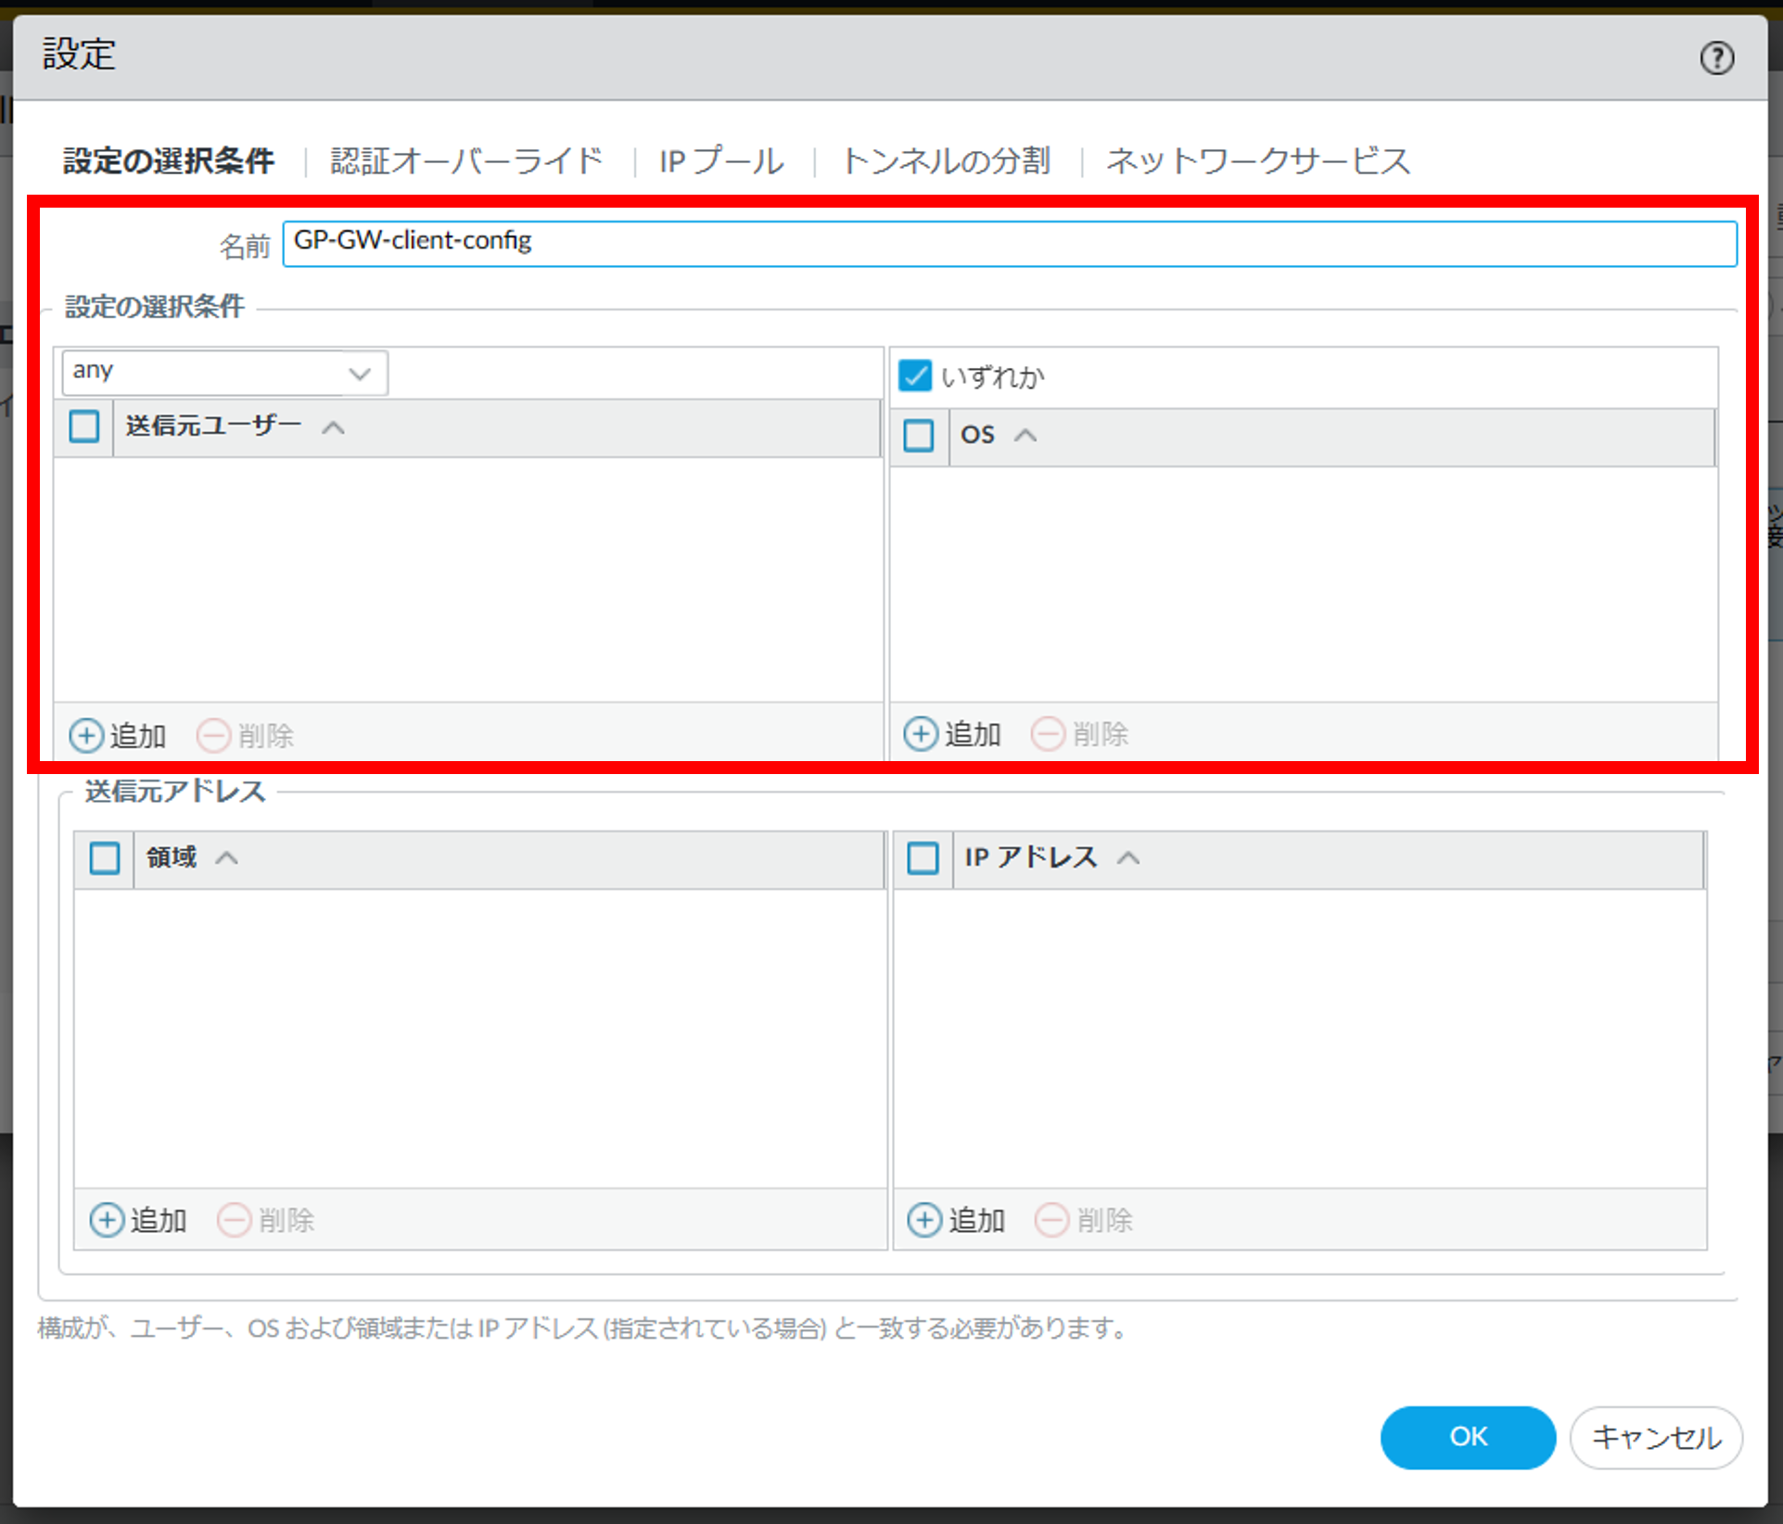Viewport: 1783px width, 1524px height.
Task: Uncheck the いずれか checkbox
Action: [x=915, y=375]
